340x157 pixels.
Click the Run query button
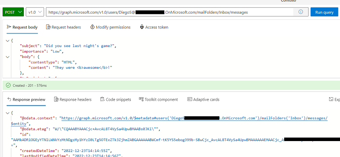click(x=324, y=12)
